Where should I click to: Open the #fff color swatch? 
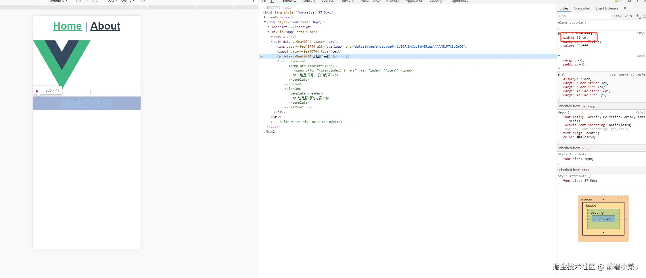pyautogui.click(x=578, y=46)
